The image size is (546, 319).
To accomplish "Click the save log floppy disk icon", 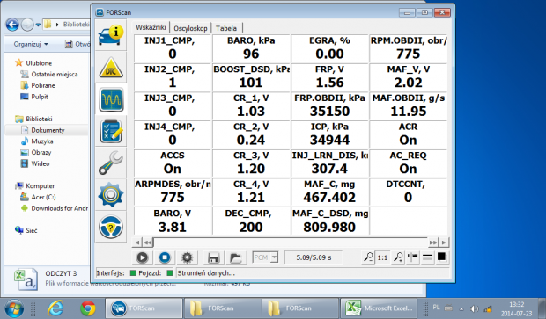I will 213,257.
